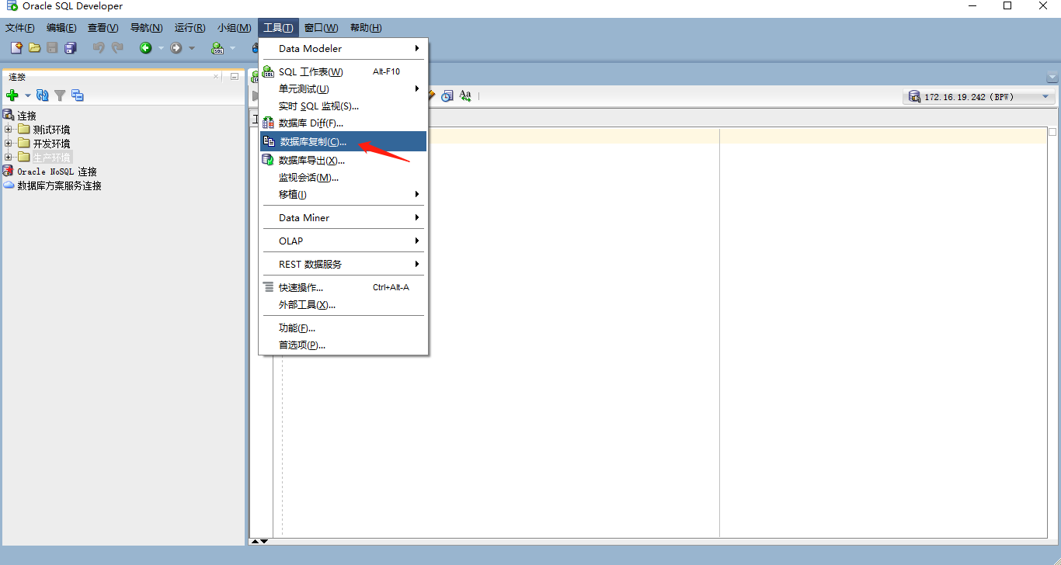The height and width of the screenshot is (565, 1061).
Task: Open the 编辑(E) menu
Action: tap(61, 28)
